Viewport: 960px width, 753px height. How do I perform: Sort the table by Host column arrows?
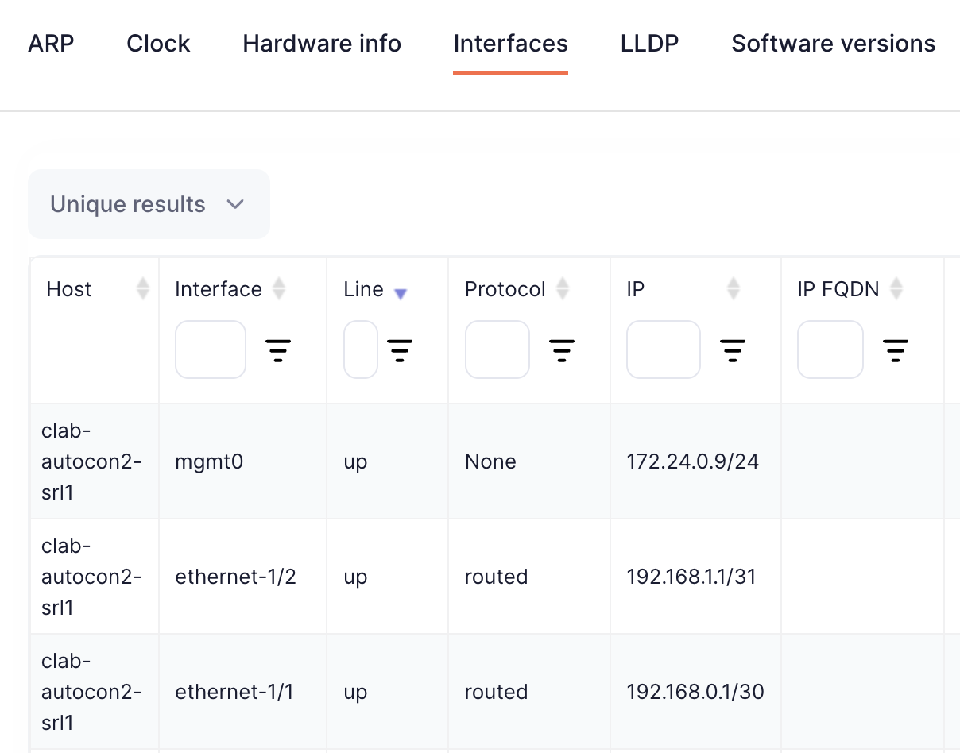click(143, 289)
